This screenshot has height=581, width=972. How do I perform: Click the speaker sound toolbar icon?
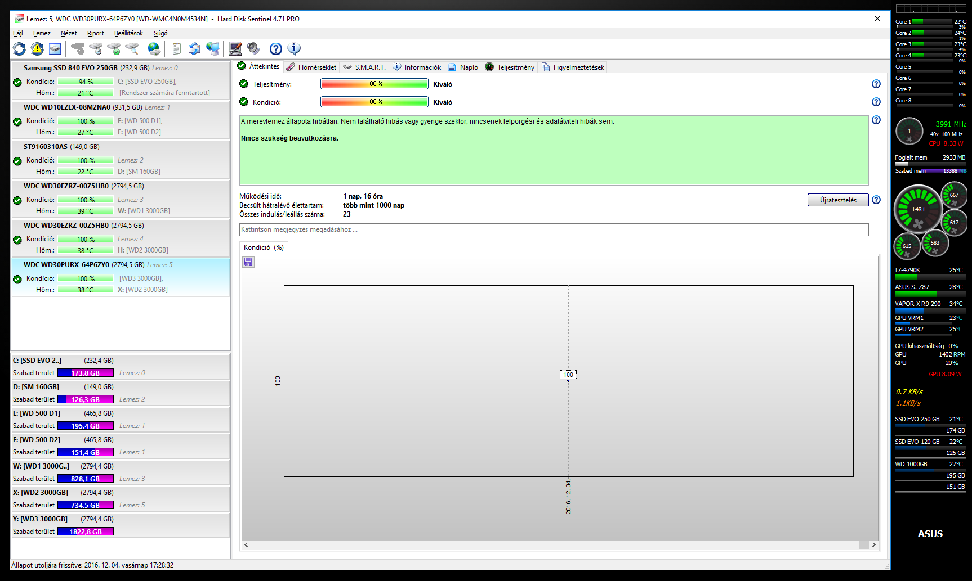click(253, 49)
